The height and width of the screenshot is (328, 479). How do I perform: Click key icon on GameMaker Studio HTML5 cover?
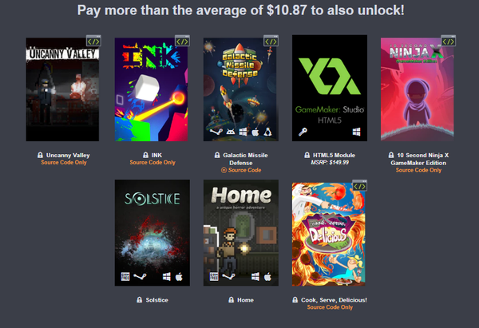tap(303, 132)
